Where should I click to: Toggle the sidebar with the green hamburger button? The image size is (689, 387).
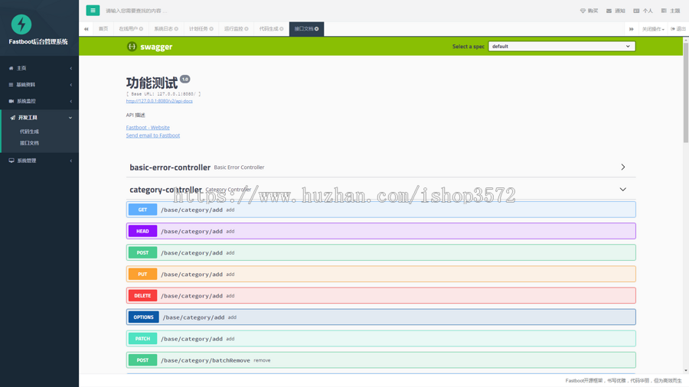click(x=93, y=11)
